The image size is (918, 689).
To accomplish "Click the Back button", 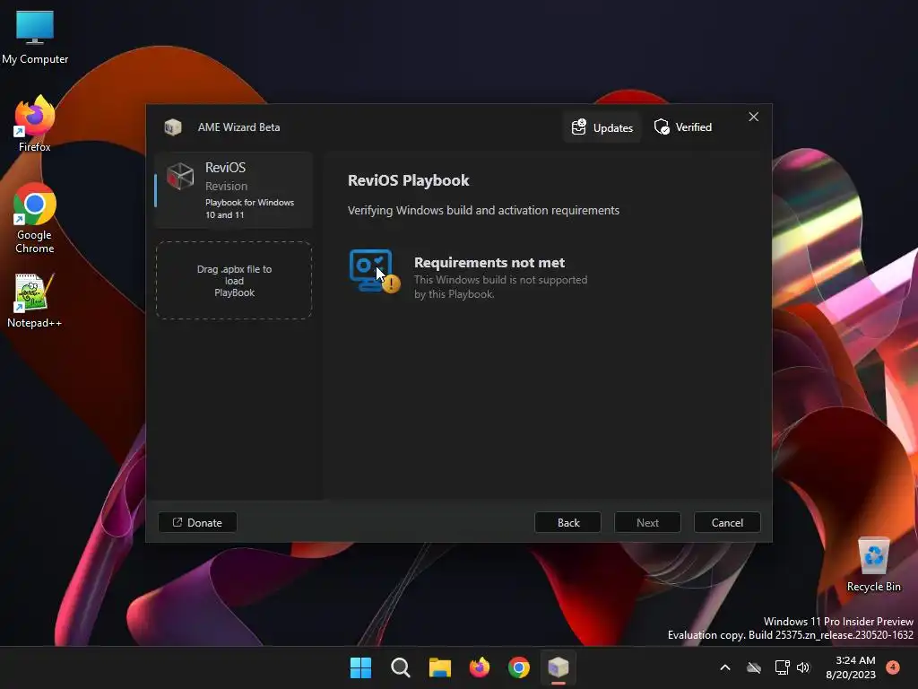I will 567,523.
